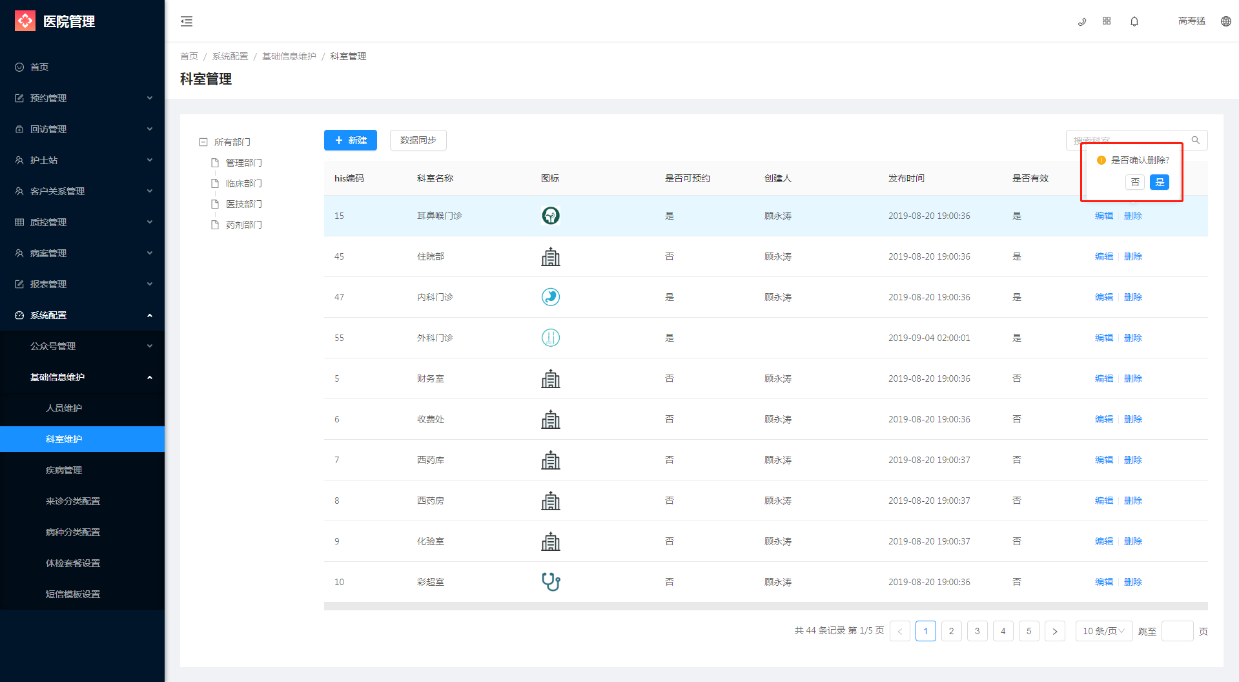Click the building icon in 收费处 row

click(x=551, y=419)
